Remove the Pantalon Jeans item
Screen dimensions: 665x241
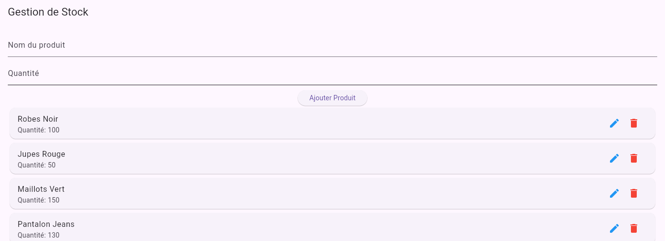[634, 228]
